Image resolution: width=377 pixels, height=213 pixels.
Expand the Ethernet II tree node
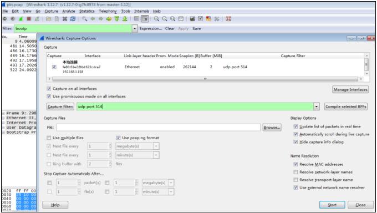[x=3, y=118]
